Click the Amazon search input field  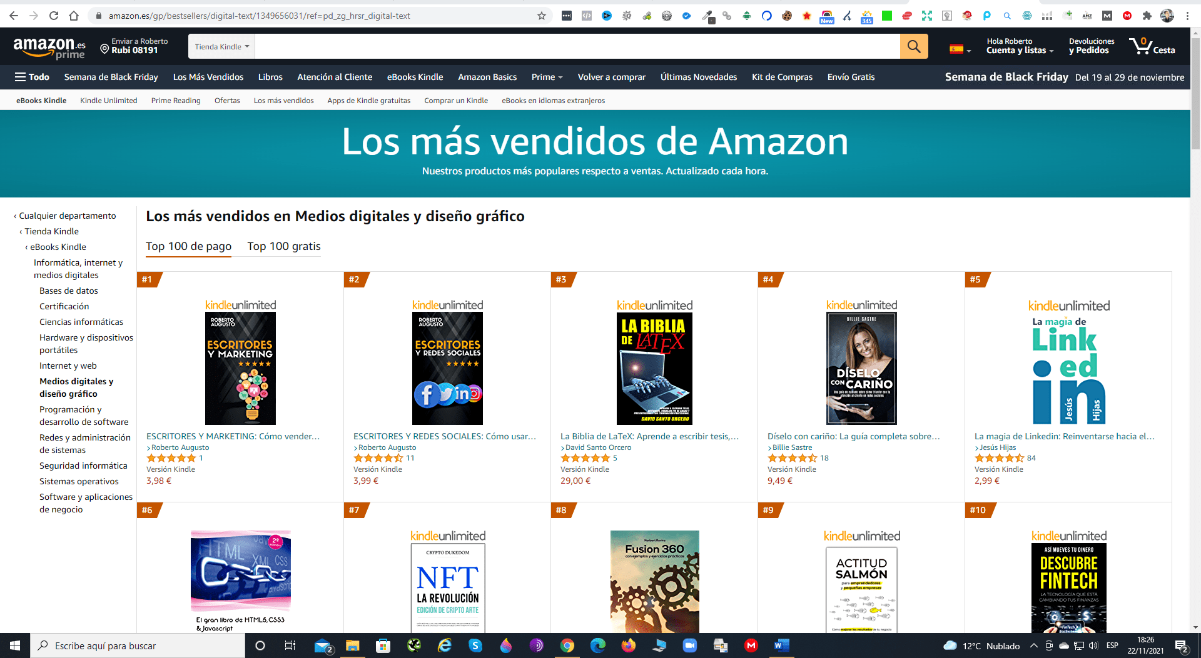(x=577, y=46)
